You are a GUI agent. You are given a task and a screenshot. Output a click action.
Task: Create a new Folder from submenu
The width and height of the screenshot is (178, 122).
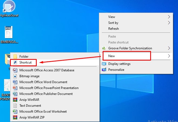click(55, 56)
